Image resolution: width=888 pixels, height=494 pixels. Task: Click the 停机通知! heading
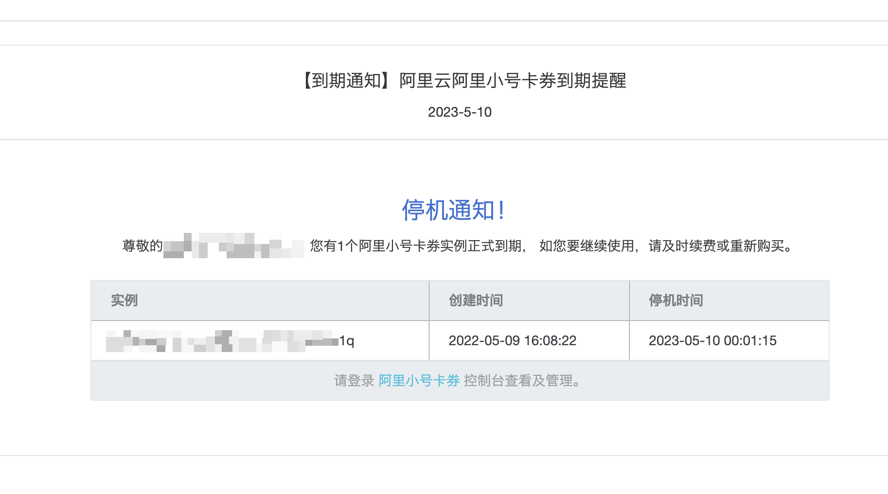pyautogui.click(x=453, y=211)
